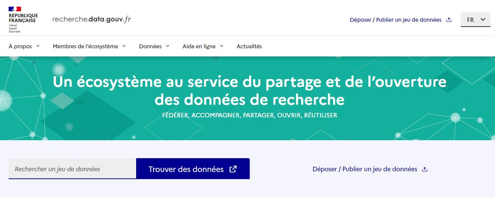Click chevron next to À propos
This screenshot has height=215, width=495.
pos(38,46)
